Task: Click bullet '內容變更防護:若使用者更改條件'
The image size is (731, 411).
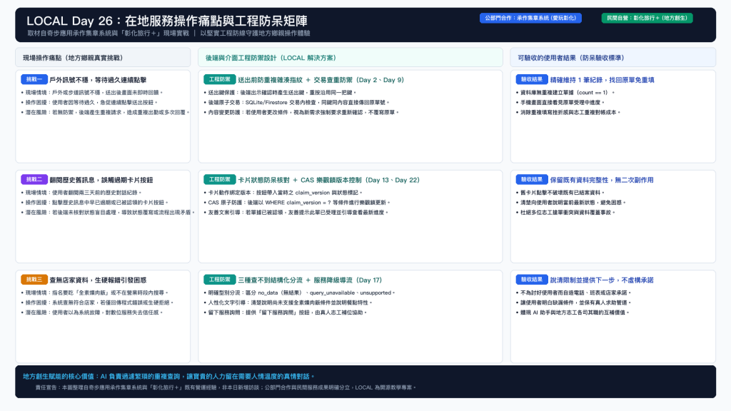Action: coord(301,112)
